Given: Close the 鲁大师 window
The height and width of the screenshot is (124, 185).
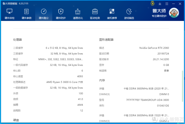Looking at the screenshot, I should (180, 4).
